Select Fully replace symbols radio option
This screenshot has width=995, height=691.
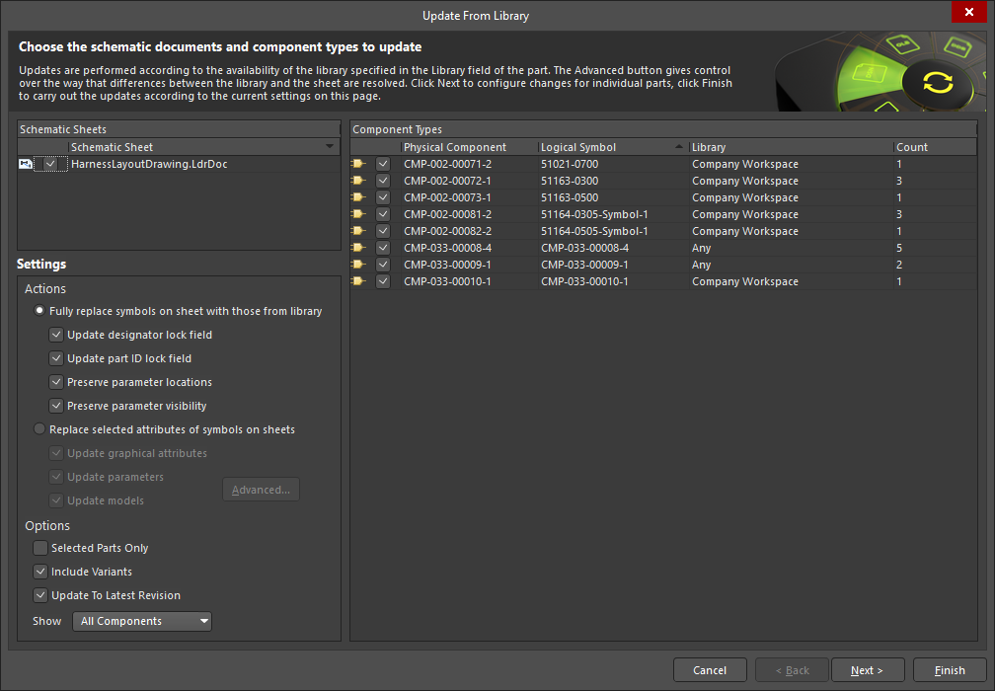[x=39, y=311]
